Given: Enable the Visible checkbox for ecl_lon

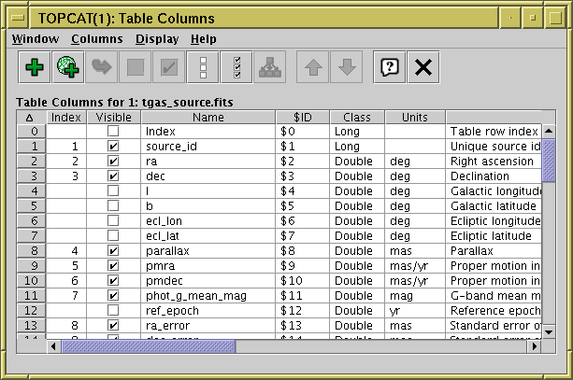Looking at the screenshot, I should 113,220.
